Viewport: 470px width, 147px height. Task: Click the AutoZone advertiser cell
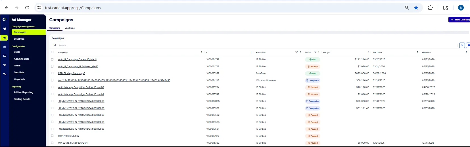tap(261, 73)
